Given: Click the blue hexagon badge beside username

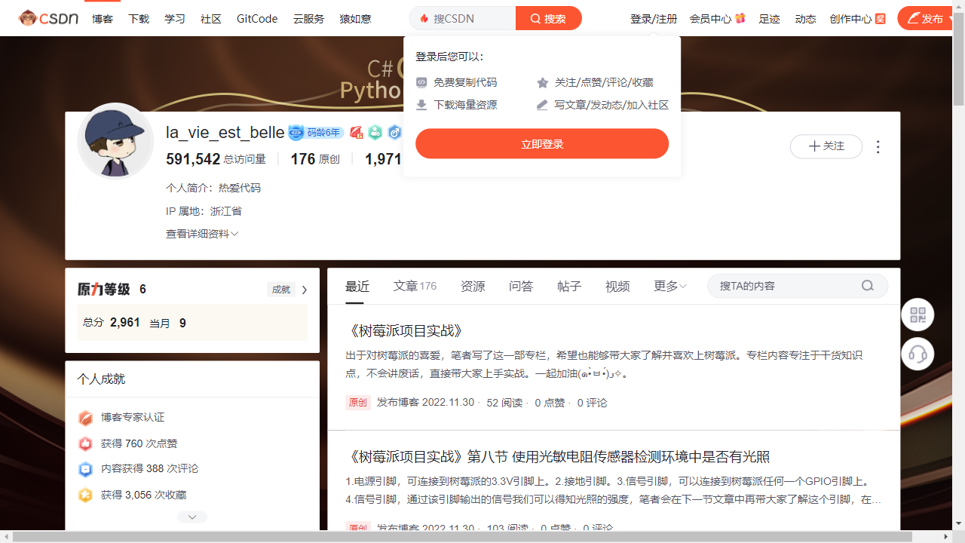Looking at the screenshot, I should point(394,133).
